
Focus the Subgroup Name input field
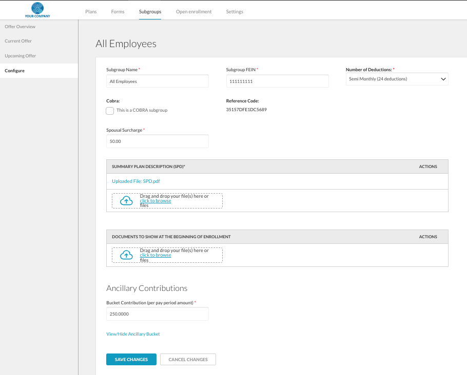(x=158, y=81)
